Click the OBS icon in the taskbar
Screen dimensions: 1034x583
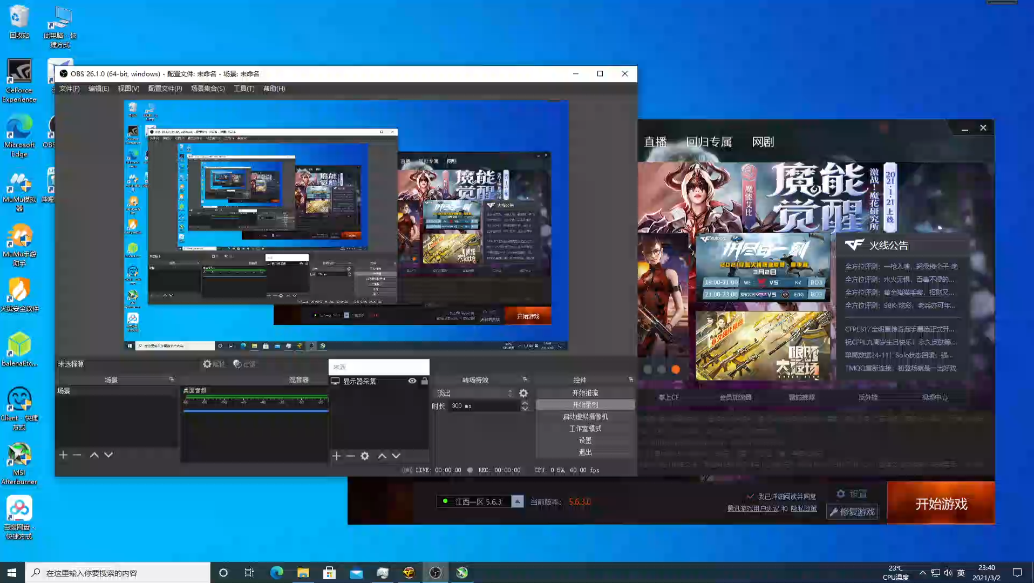436,573
